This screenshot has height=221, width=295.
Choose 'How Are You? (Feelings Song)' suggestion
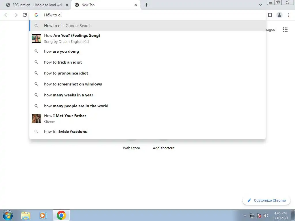pos(147,38)
